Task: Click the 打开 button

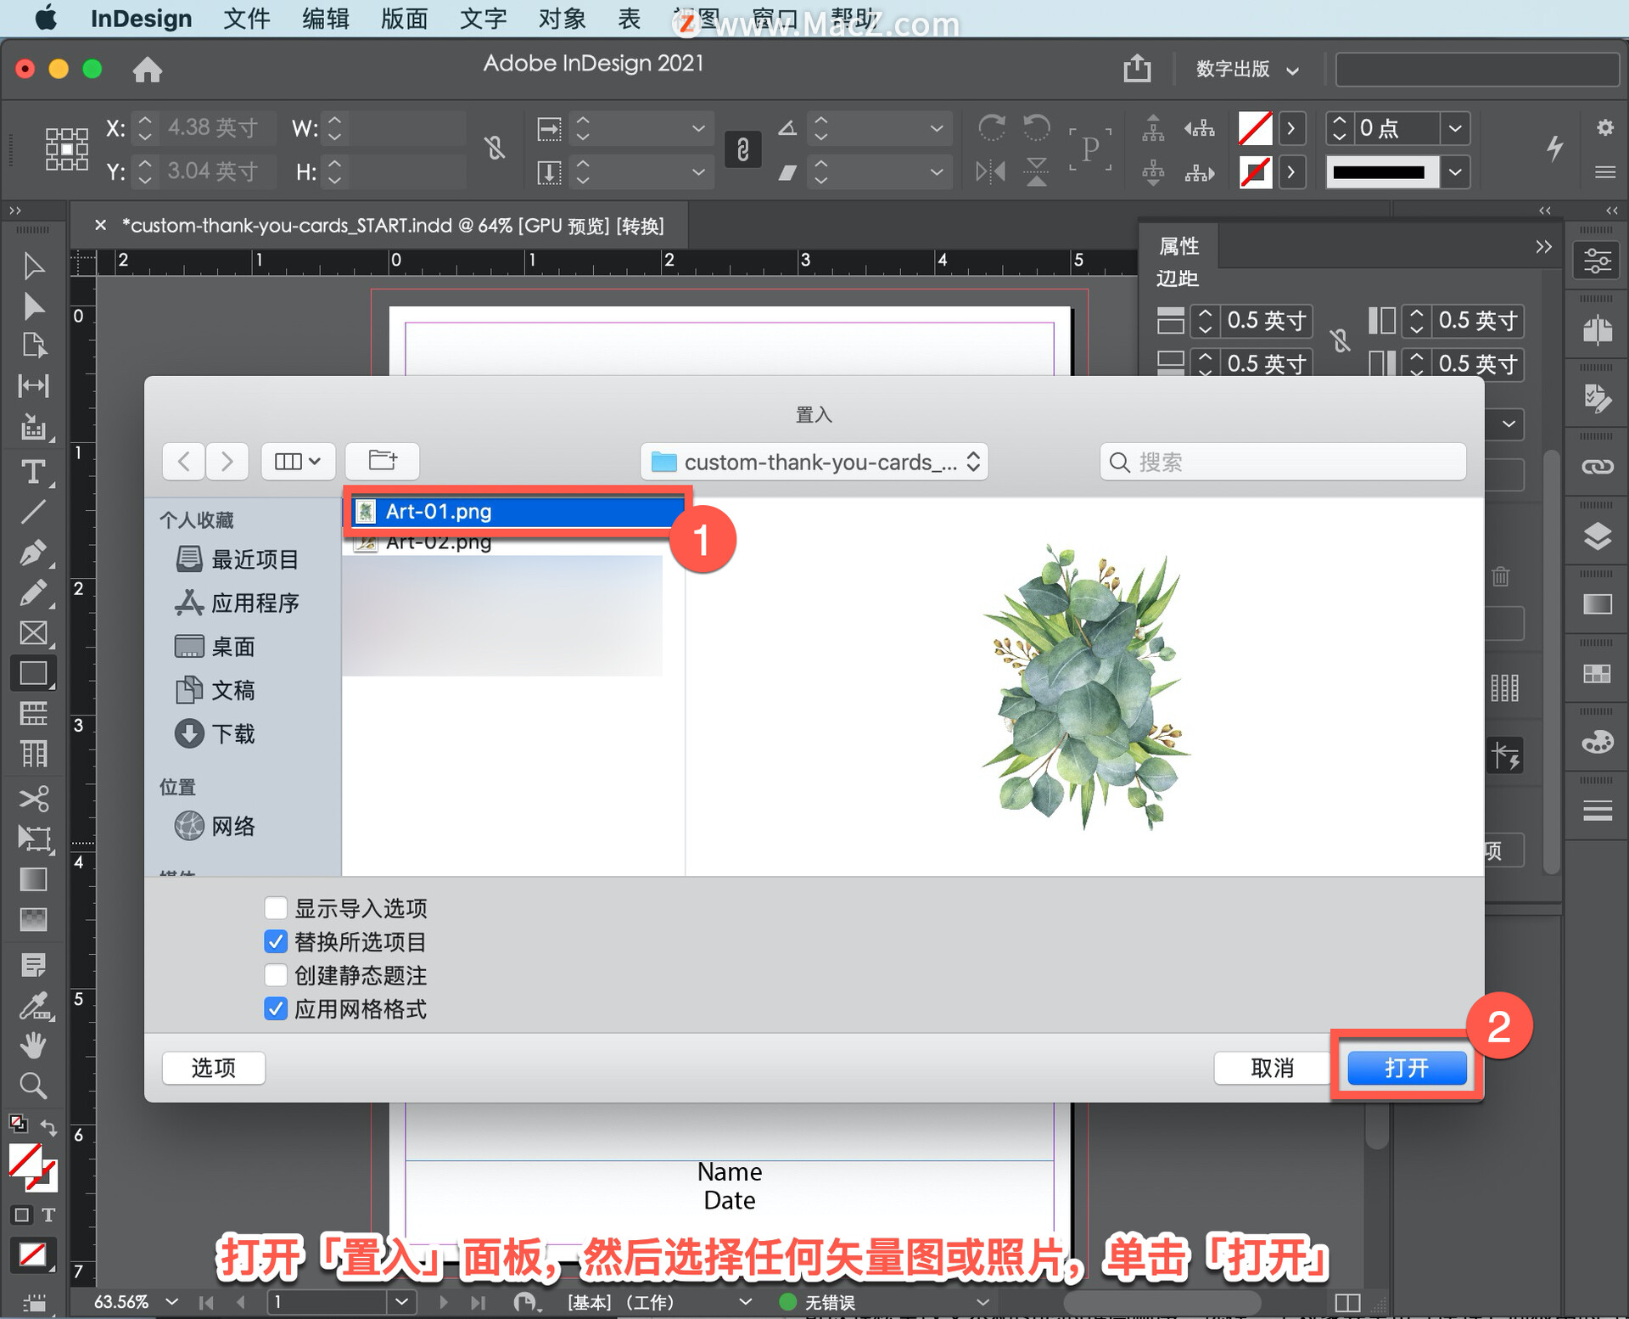Action: (x=1407, y=1068)
